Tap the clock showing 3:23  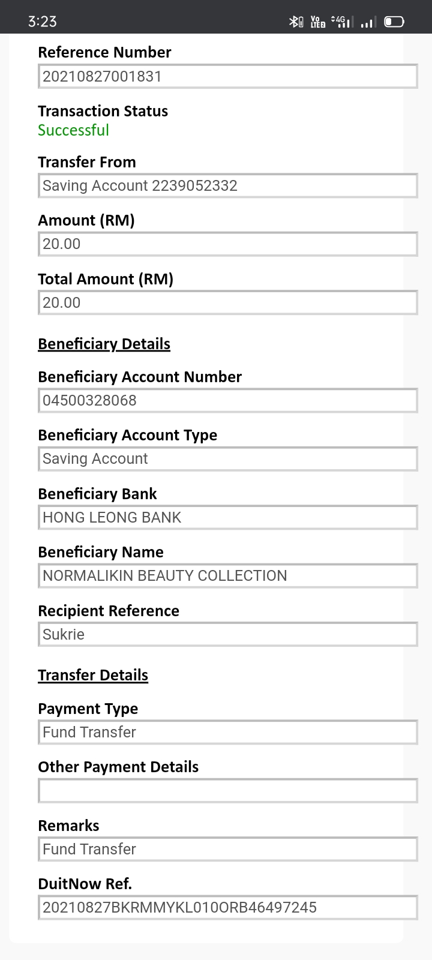(x=42, y=22)
